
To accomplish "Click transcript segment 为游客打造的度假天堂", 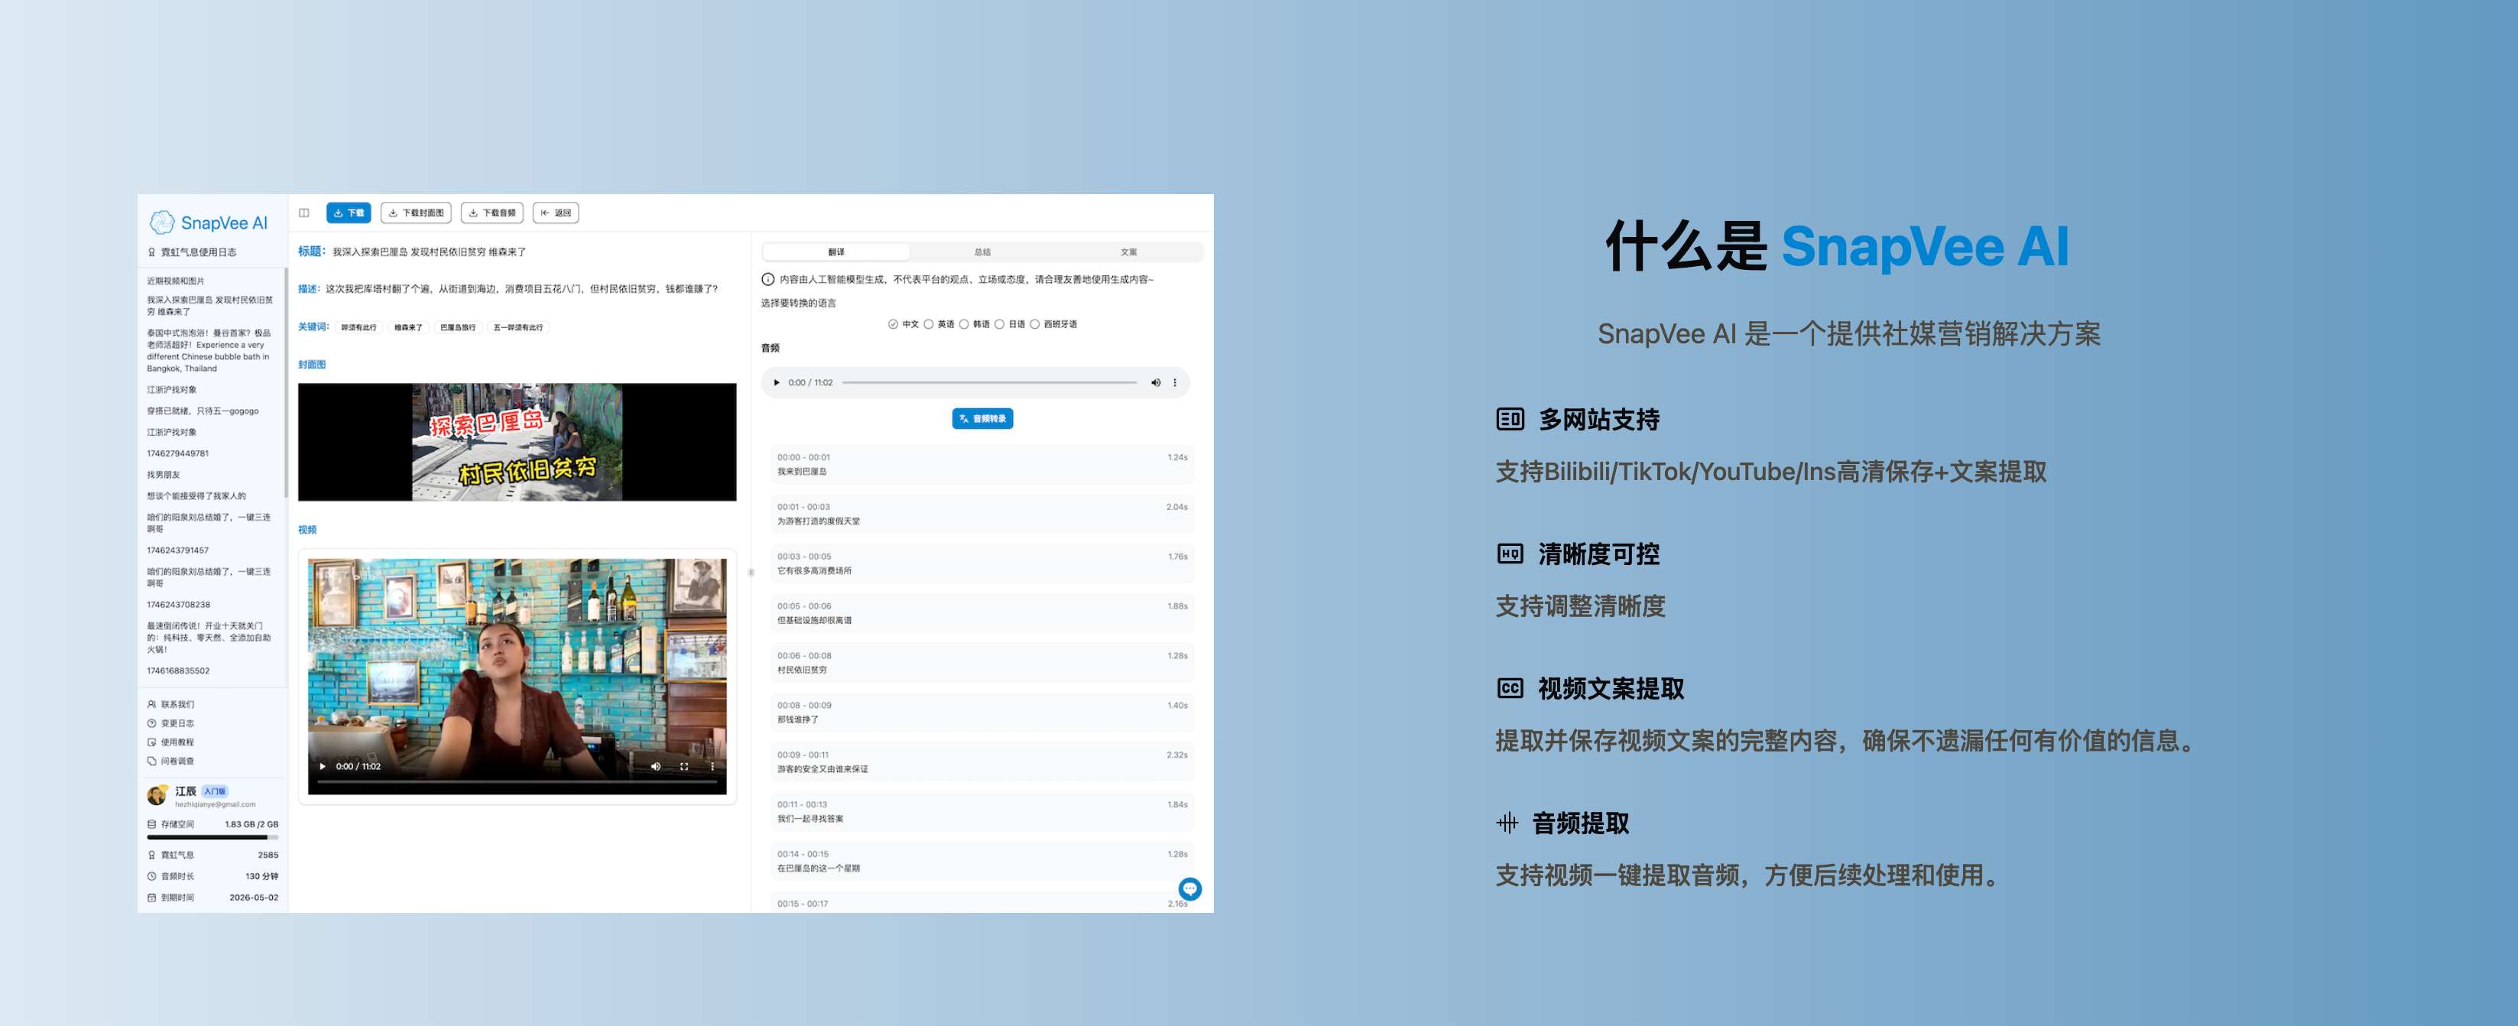I will [x=982, y=515].
